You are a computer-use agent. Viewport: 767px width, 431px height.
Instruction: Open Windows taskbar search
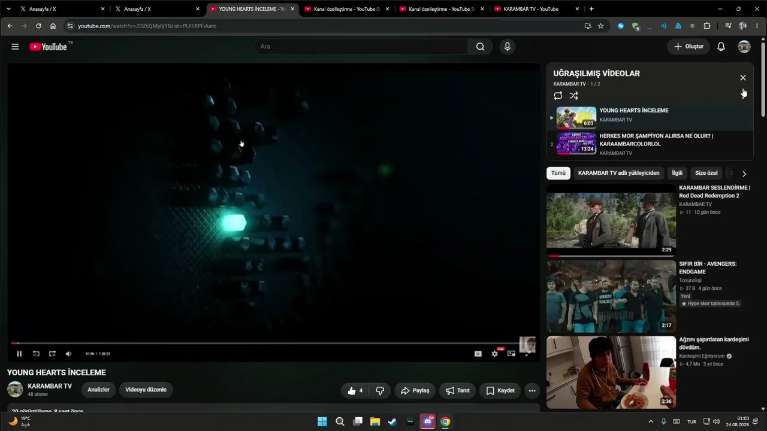pyautogui.click(x=340, y=421)
